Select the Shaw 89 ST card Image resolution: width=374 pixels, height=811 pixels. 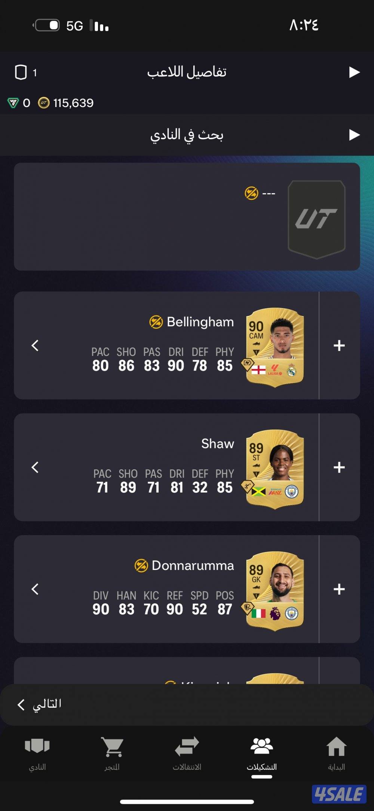(x=275, y=469)
